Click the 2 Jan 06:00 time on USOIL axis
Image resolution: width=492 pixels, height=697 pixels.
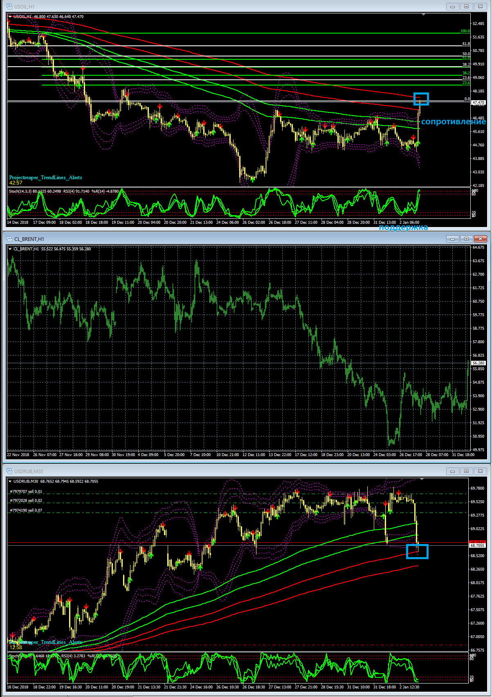pyautogui.click(x=409, y=223)
